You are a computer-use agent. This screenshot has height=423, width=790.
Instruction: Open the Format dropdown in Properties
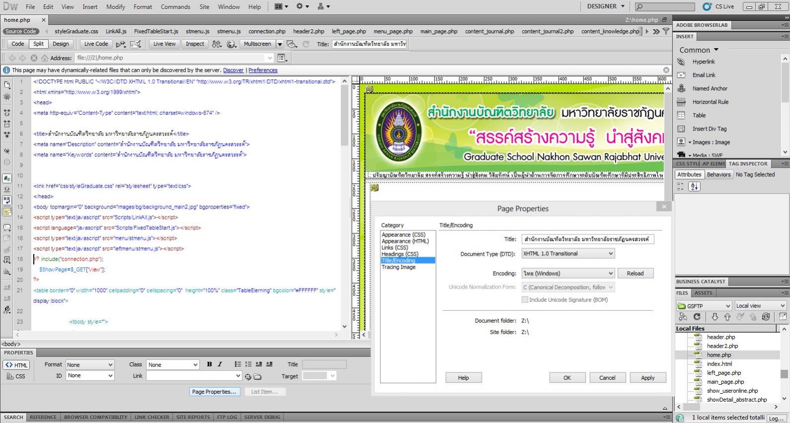(90, 364)
